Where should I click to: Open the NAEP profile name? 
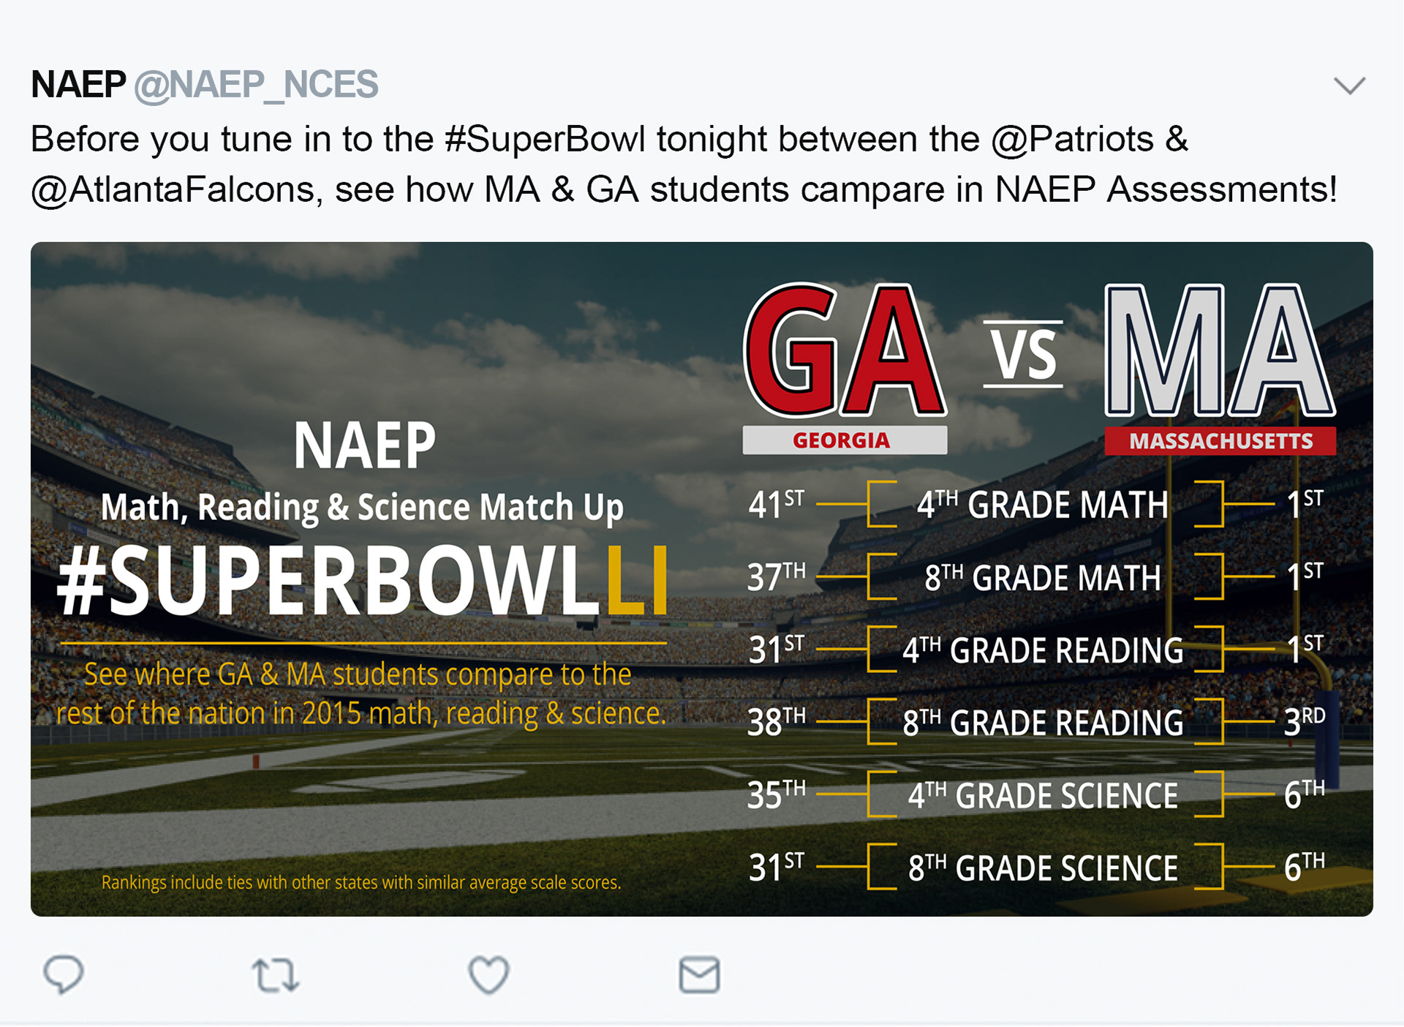(78, 84)
